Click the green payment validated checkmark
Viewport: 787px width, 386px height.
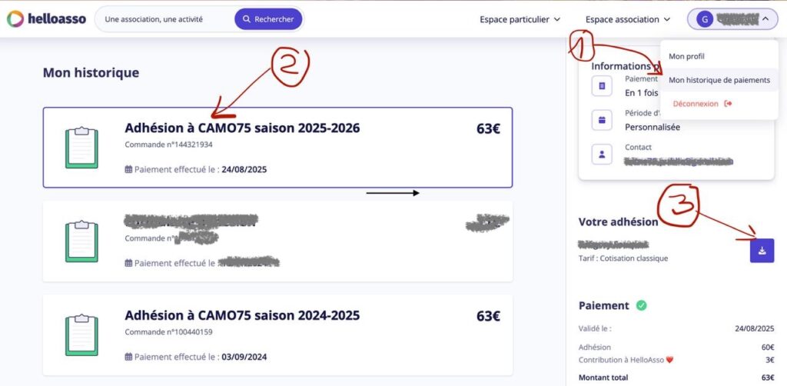point(641,306)
